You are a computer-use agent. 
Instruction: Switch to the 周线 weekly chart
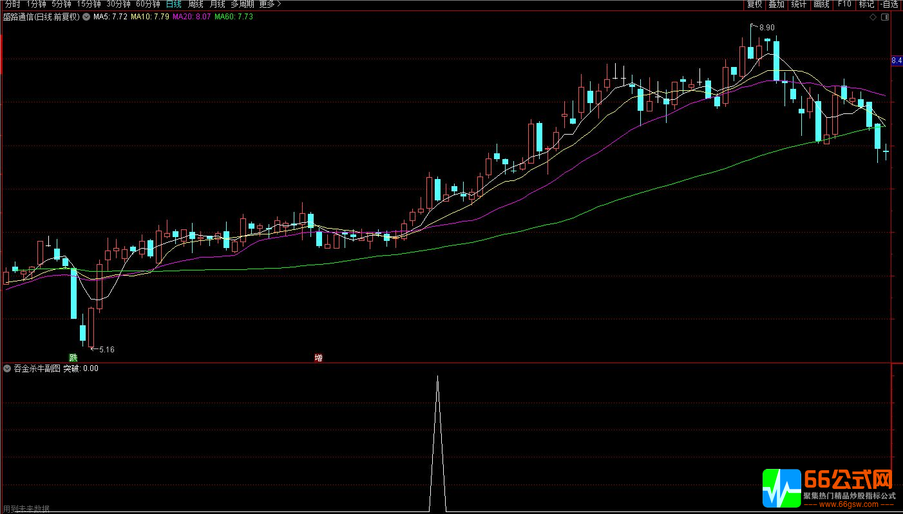(x=196, y=4)
